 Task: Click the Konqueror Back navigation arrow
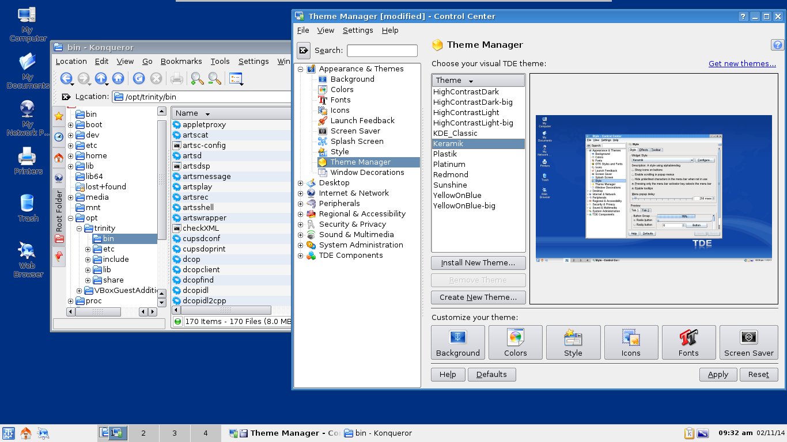point(65,78)
